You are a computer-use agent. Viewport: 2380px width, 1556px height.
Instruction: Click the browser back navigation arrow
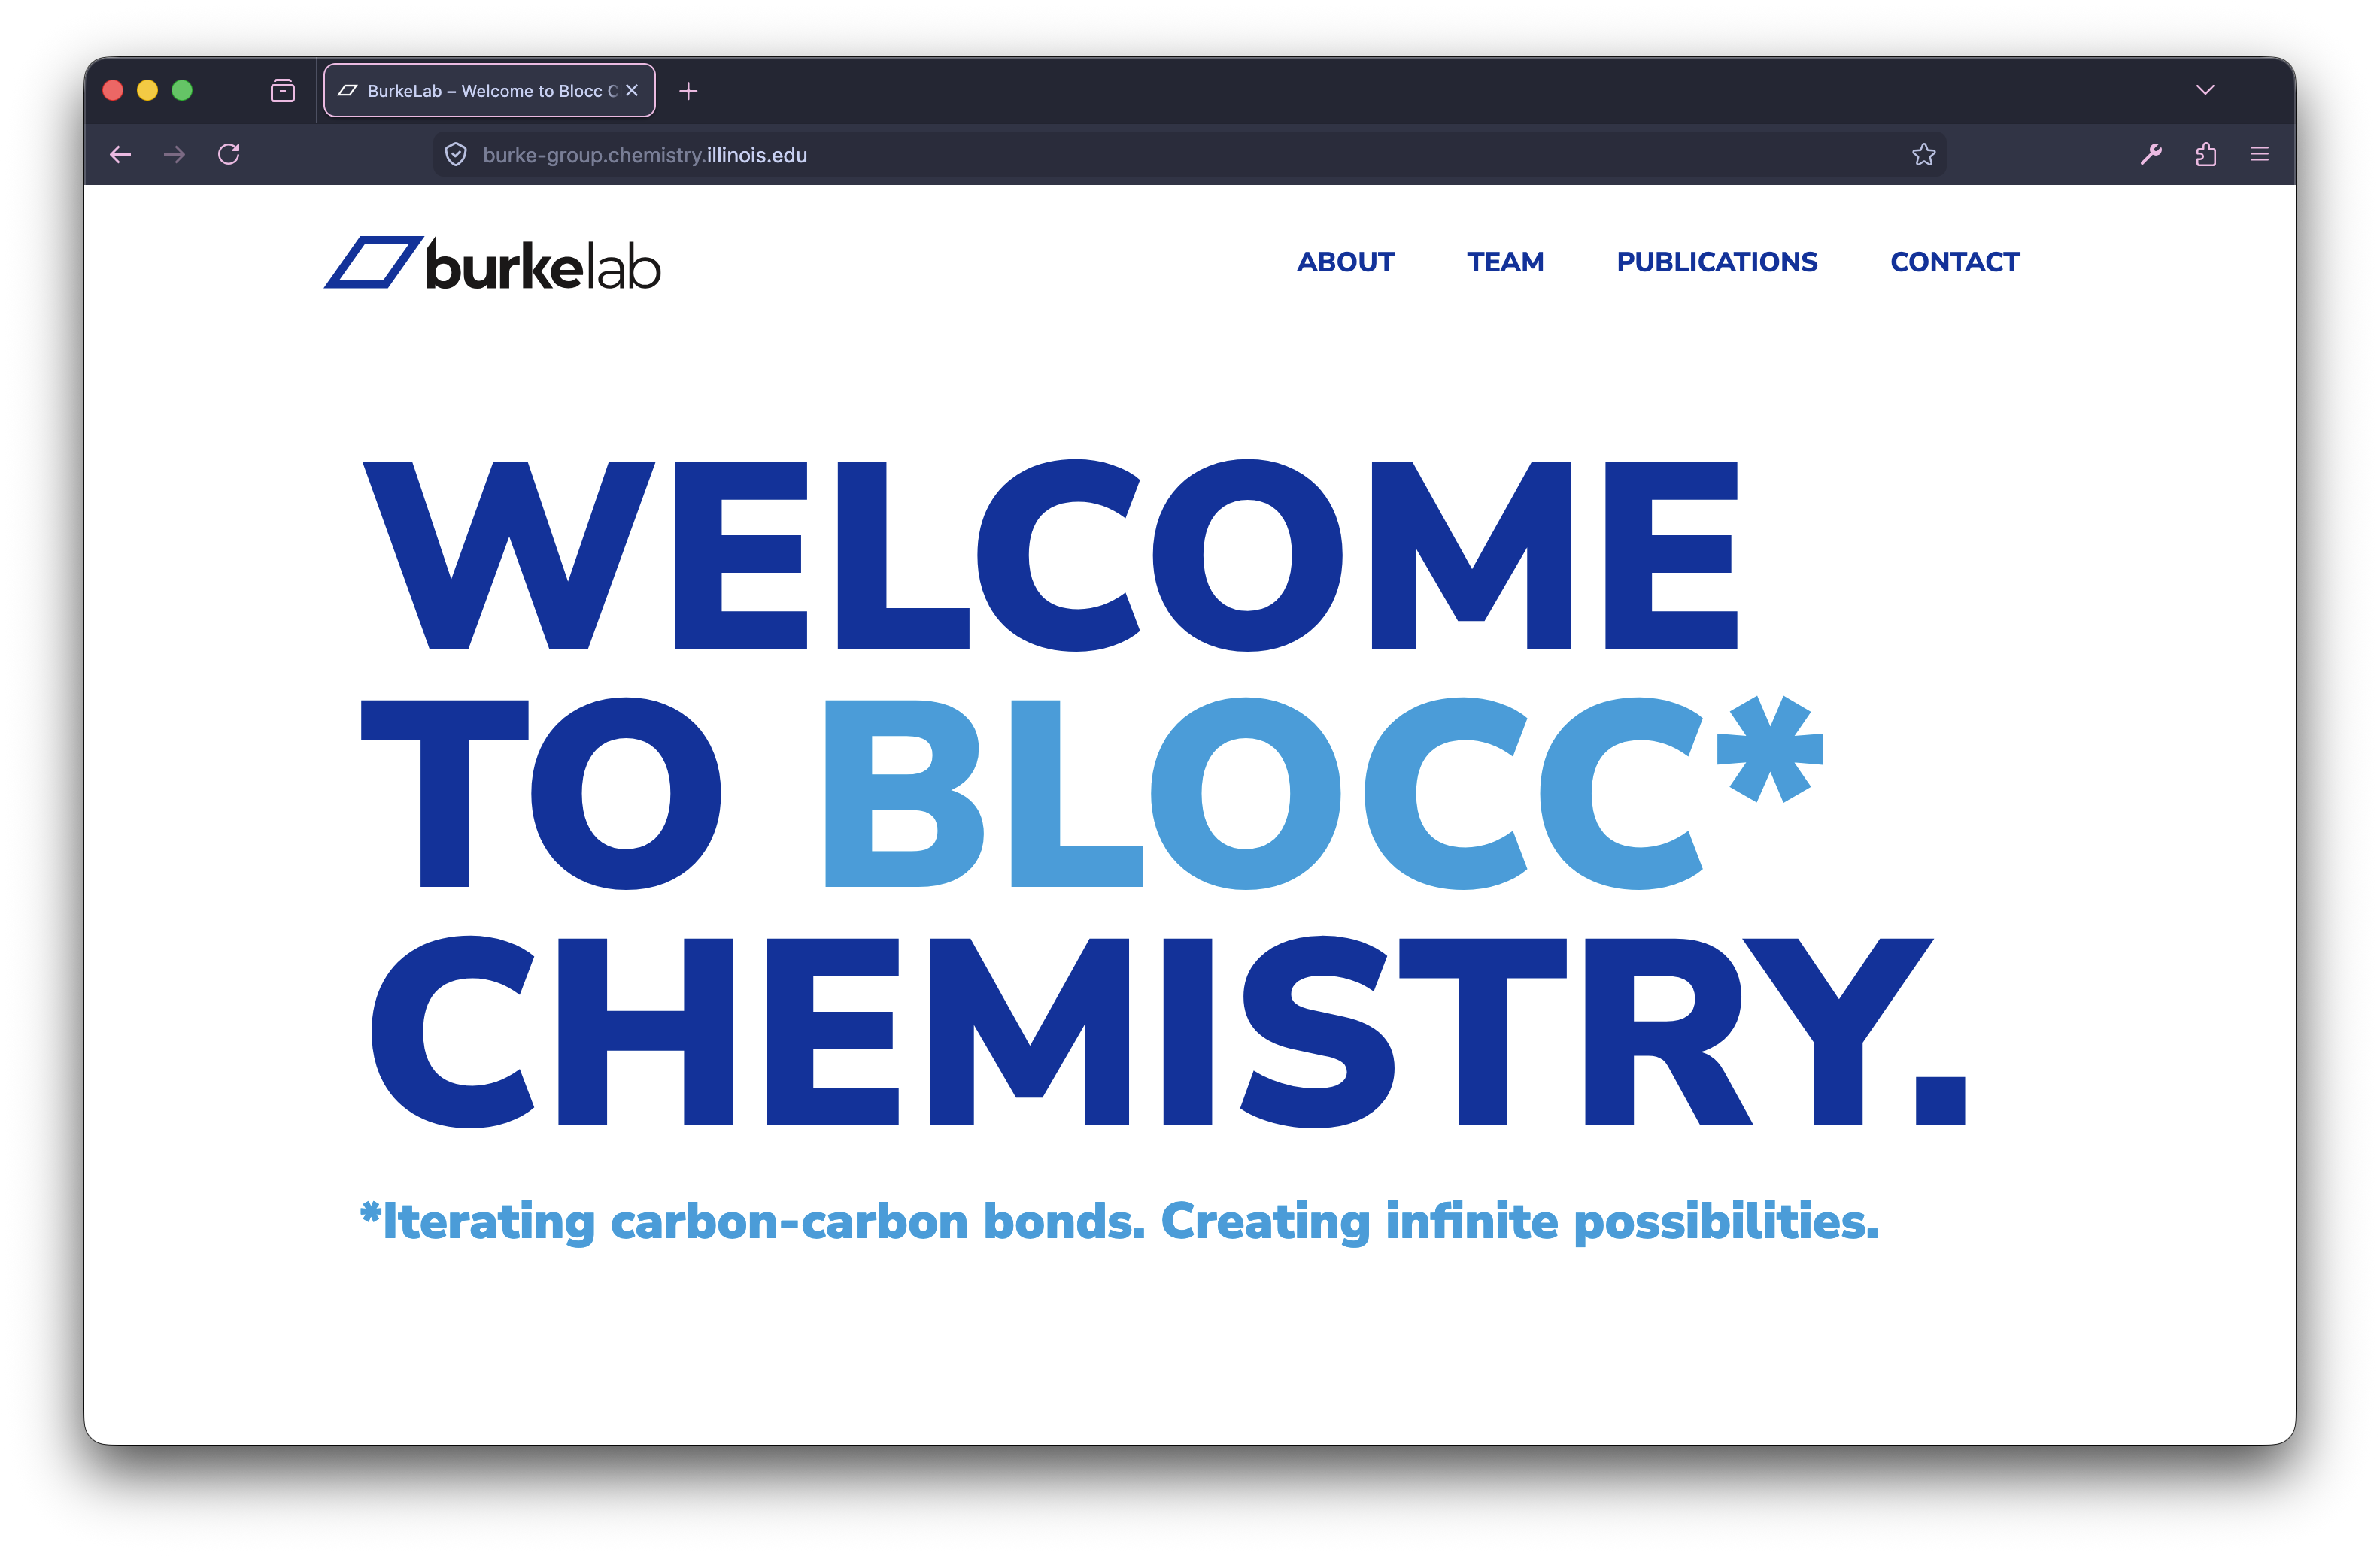[x=120, y=154]
